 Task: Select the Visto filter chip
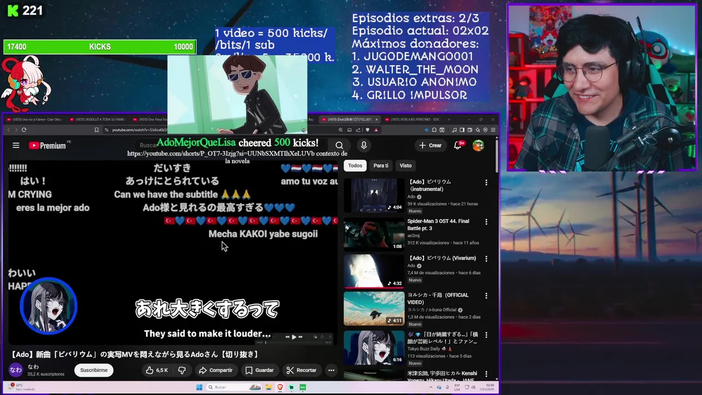coord(405,166)
